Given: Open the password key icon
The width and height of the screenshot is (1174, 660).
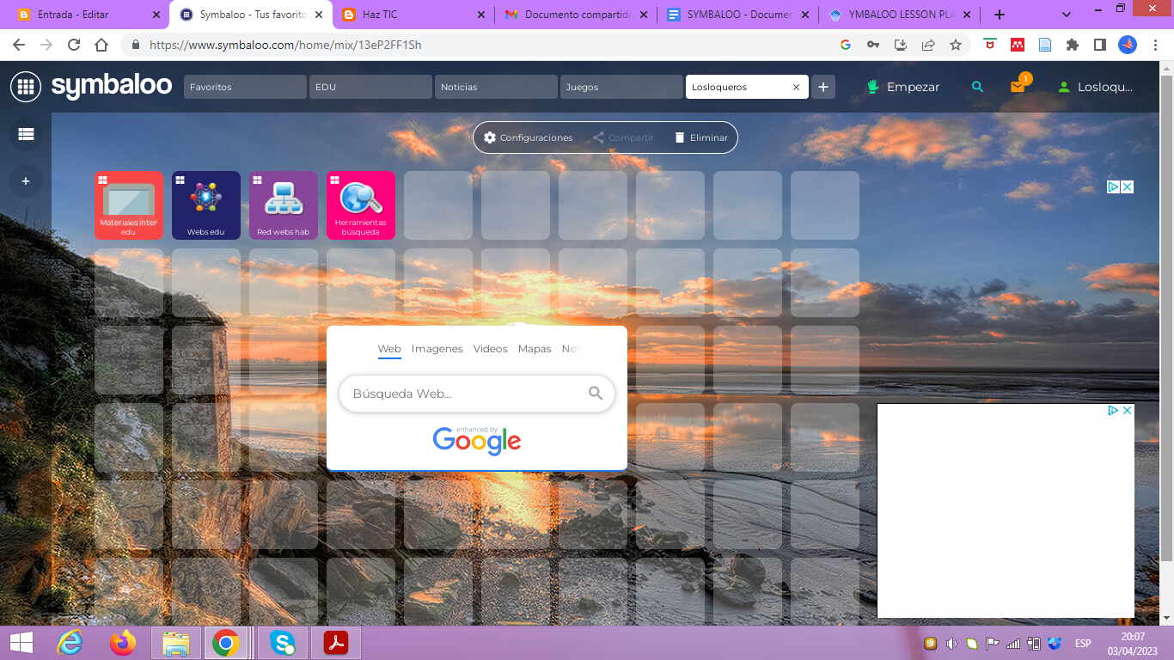Looking at the screenshot, I should click(x=873, y=45).
